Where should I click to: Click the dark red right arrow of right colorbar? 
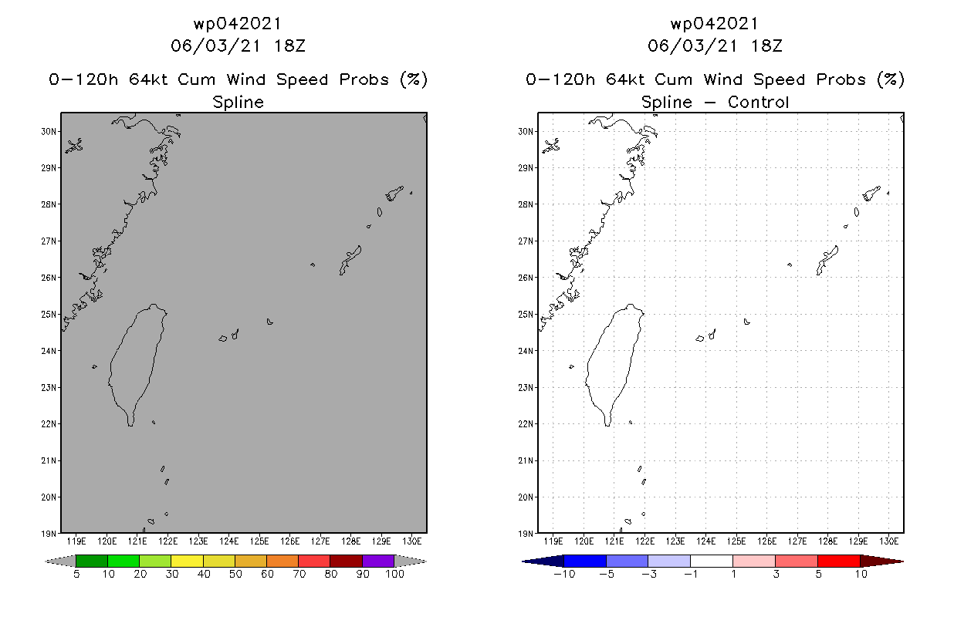point(881,561)
